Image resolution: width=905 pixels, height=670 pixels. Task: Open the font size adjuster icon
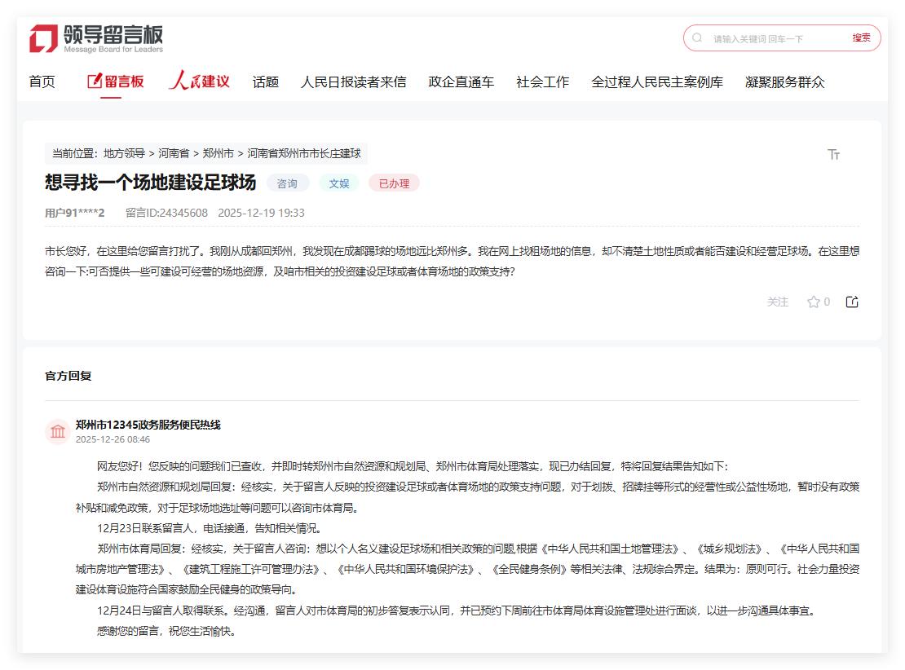[833, 154]
